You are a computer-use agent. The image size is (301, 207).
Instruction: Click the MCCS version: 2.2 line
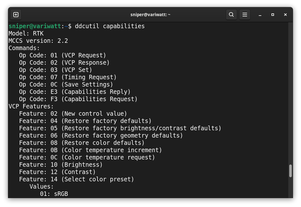click(38, 41)
